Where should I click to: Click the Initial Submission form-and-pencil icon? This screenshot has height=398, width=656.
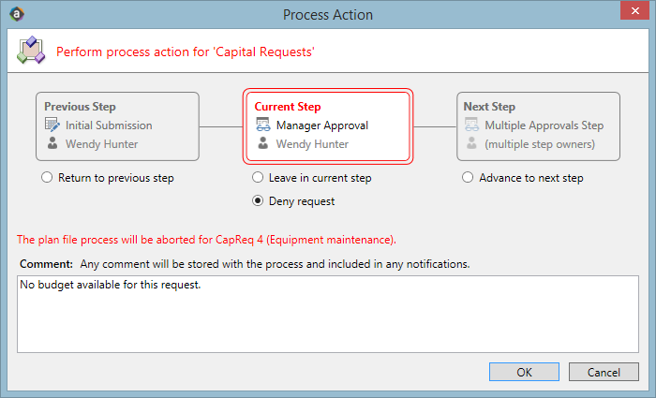[x=52, y=125]
